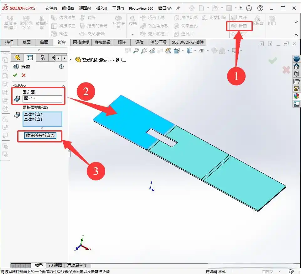
Task: Cancel fold with red X in PropertyManager
Action: pos(23,75)
